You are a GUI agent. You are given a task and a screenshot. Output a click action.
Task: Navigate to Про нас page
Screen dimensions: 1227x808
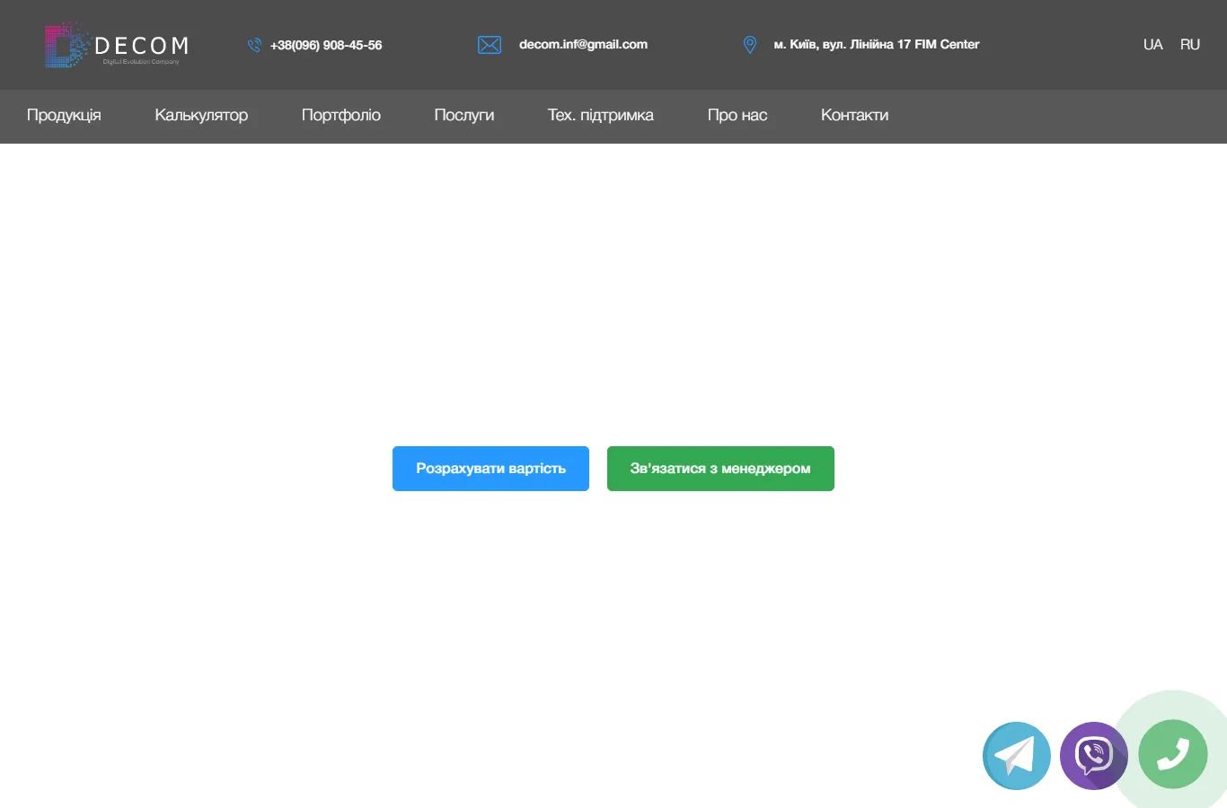pyautogui.click(x=737, y=115)
